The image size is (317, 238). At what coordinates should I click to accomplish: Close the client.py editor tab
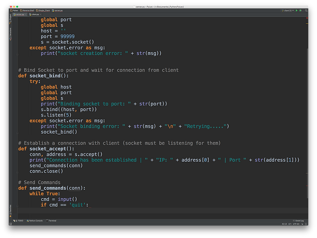click(x=41, y=15)
